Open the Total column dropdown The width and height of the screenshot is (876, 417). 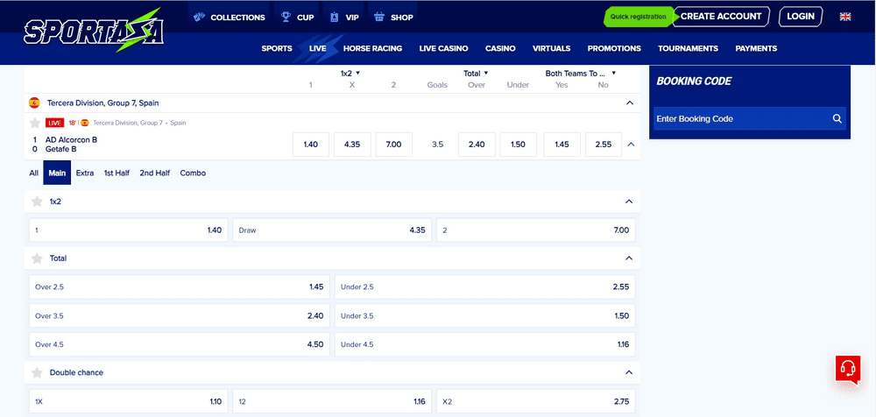(476, 74)
